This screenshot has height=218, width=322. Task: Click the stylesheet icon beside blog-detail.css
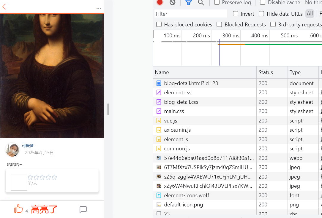159,102
